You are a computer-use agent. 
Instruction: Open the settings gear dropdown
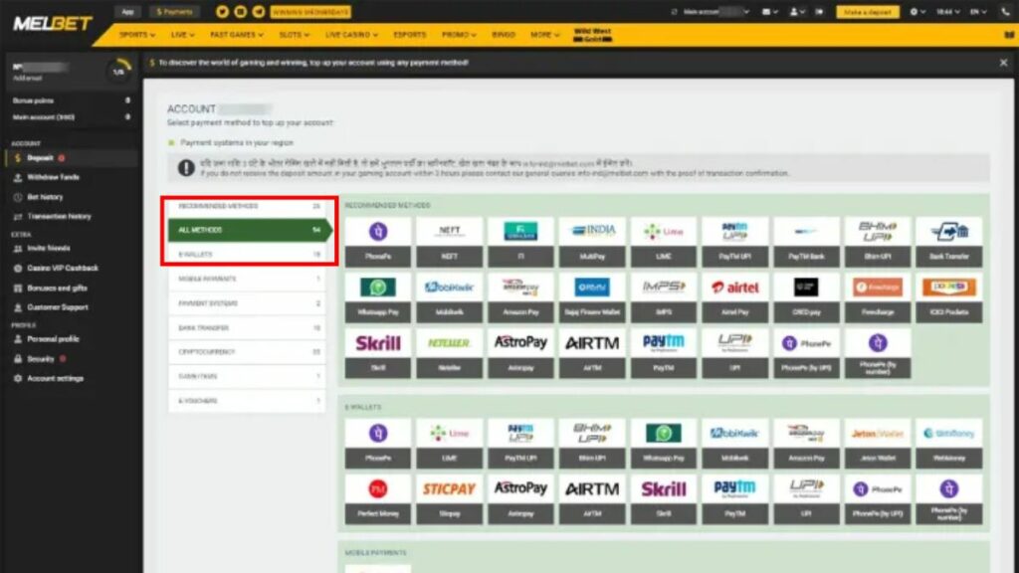[917, 12]
